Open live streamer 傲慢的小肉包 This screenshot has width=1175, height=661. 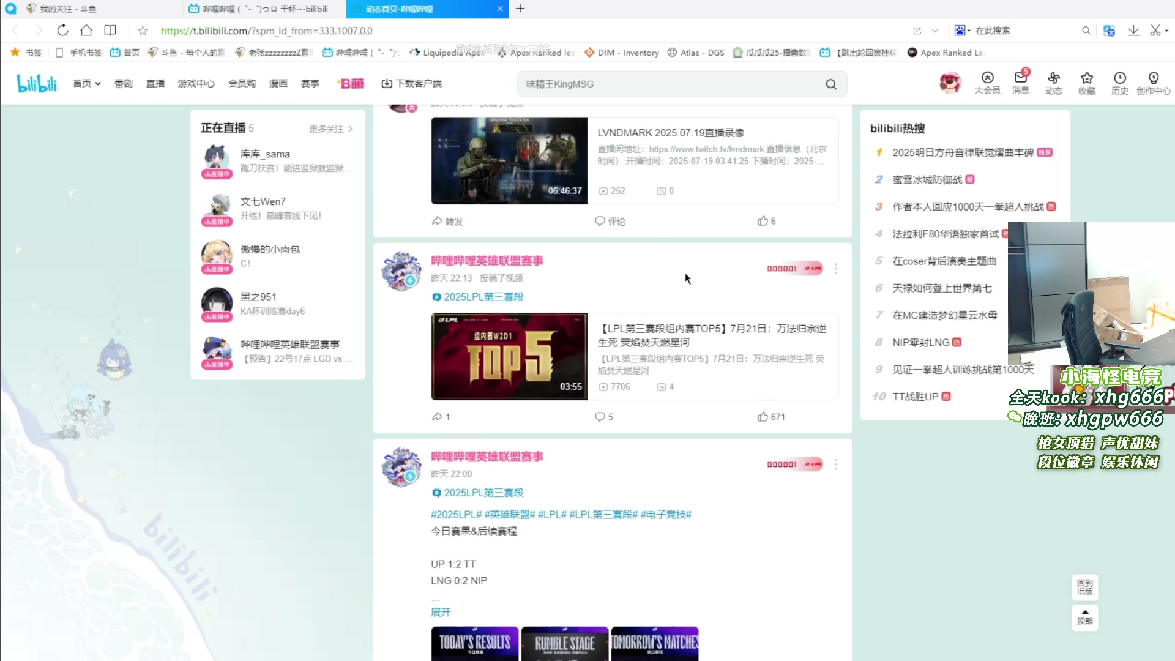(x=278, y=256)
